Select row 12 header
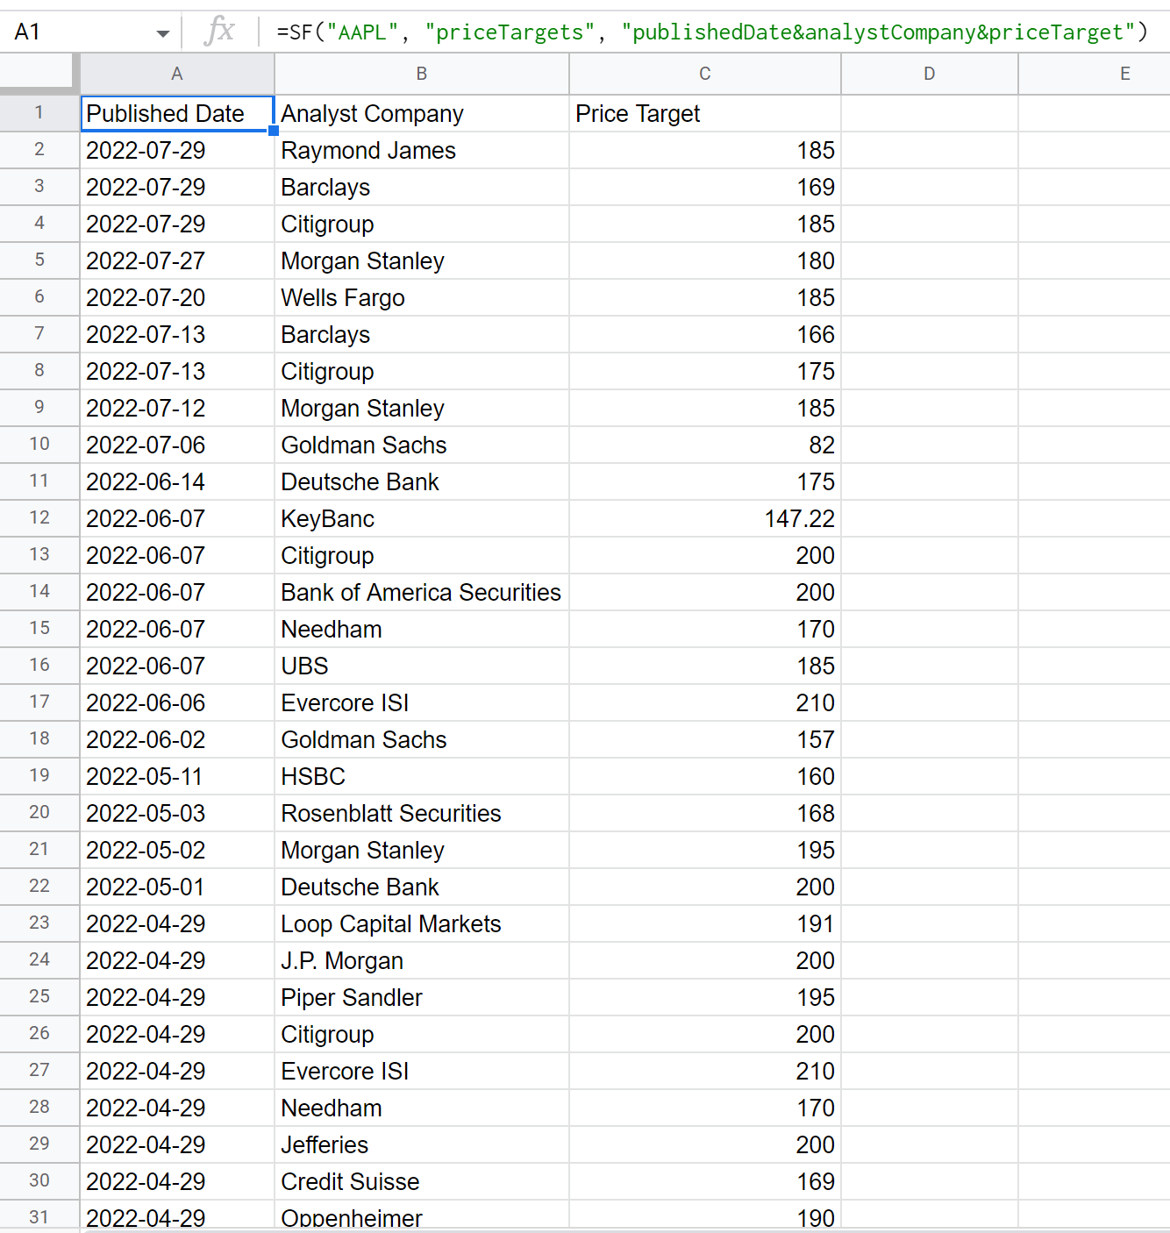 tap(39, 518)
